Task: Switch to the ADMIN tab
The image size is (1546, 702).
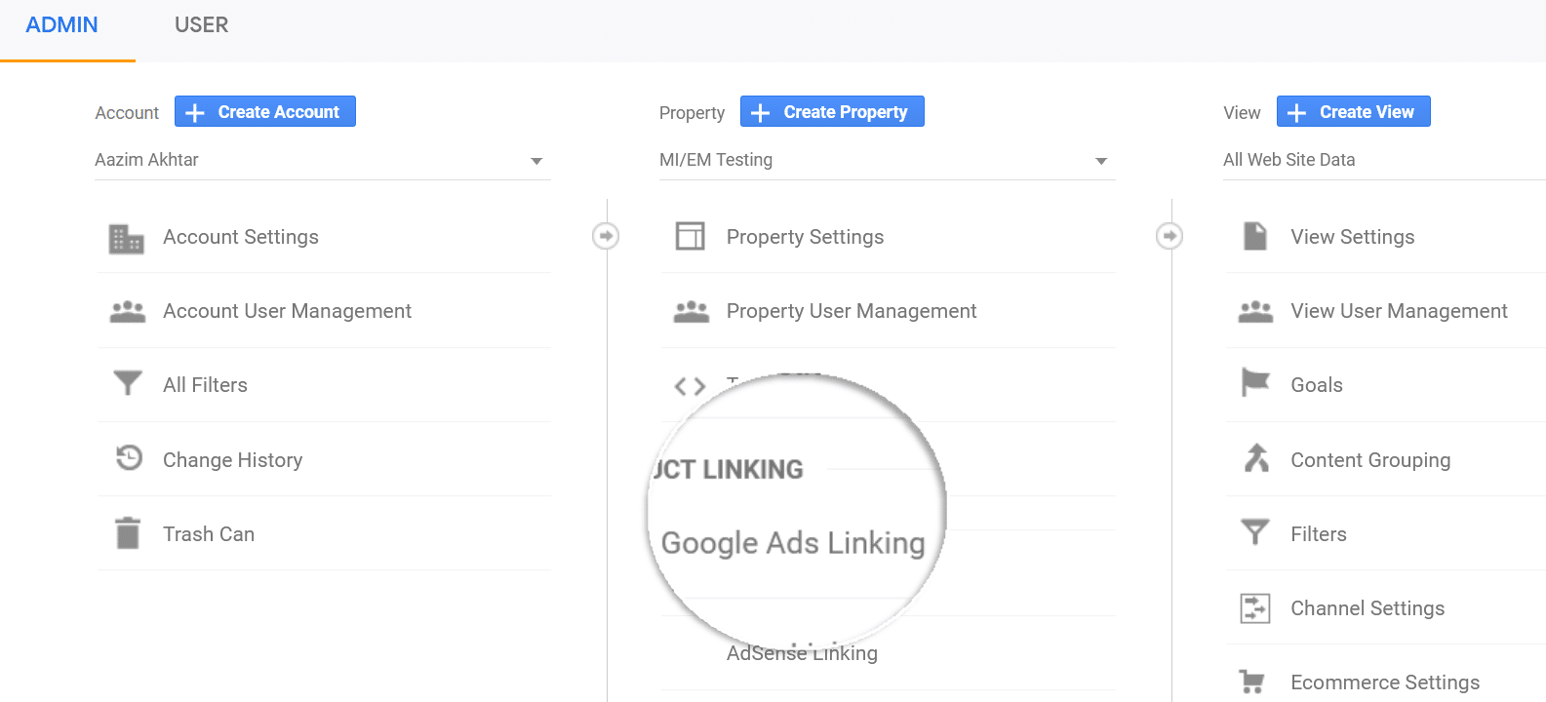Action: click(61, 25)
